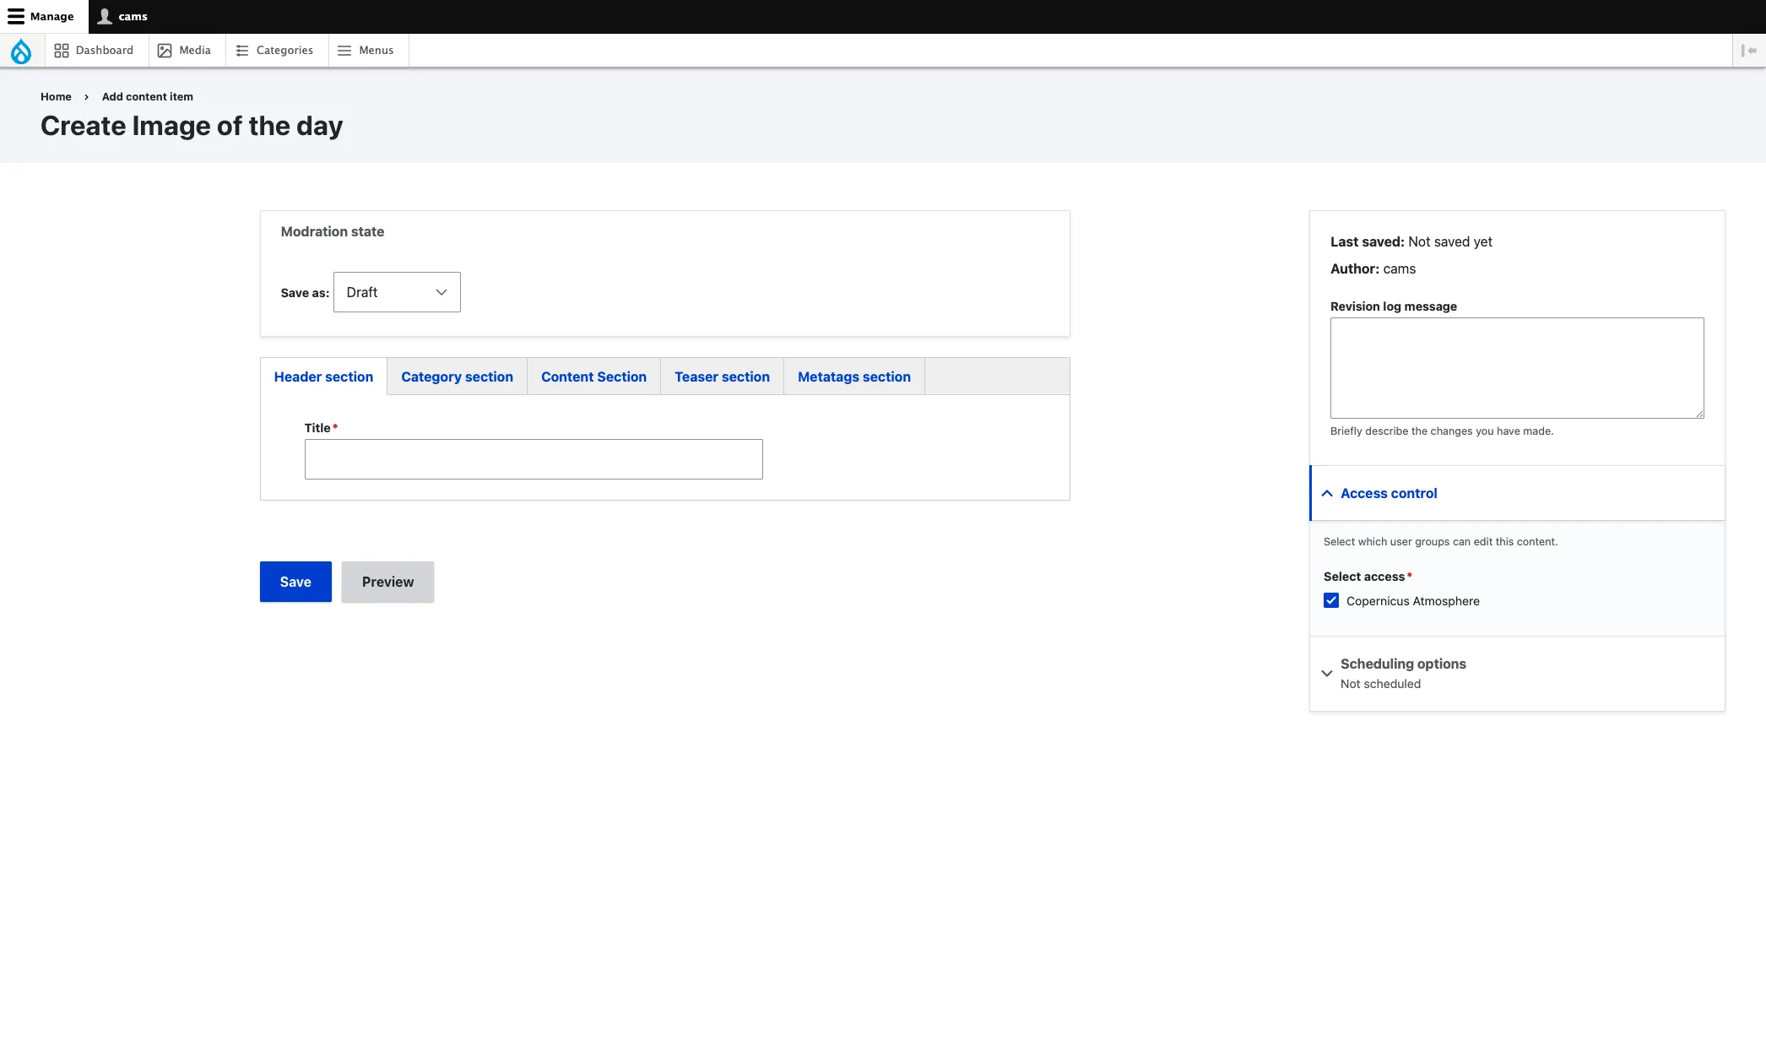Click the Media image icon
The image size is (1766, 1046).
click(165, 51)
